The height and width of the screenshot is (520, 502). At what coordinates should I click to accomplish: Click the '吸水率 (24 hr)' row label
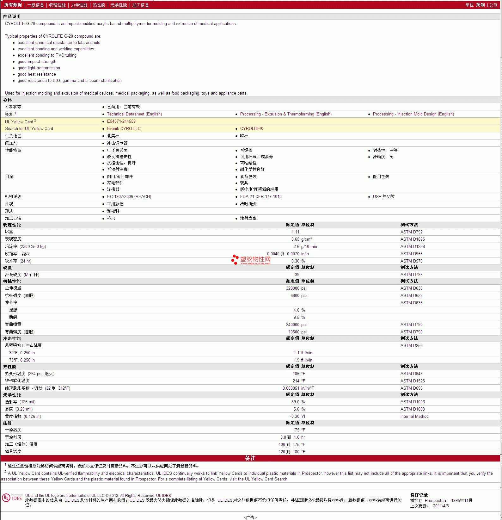coord(18,261)
